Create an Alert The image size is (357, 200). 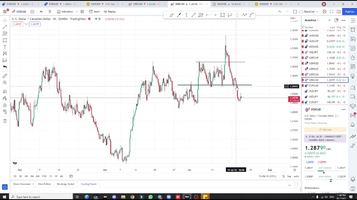[94, 12]
